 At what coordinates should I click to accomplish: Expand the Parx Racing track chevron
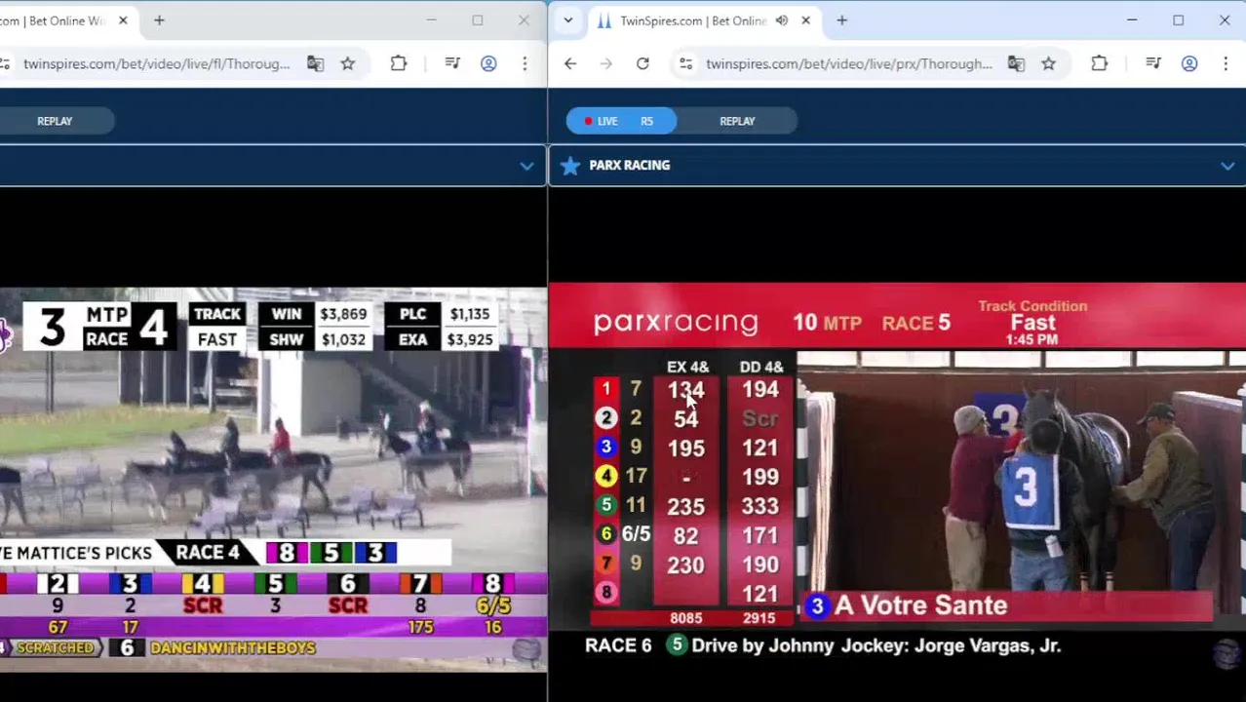click(x=1227, y=166)
